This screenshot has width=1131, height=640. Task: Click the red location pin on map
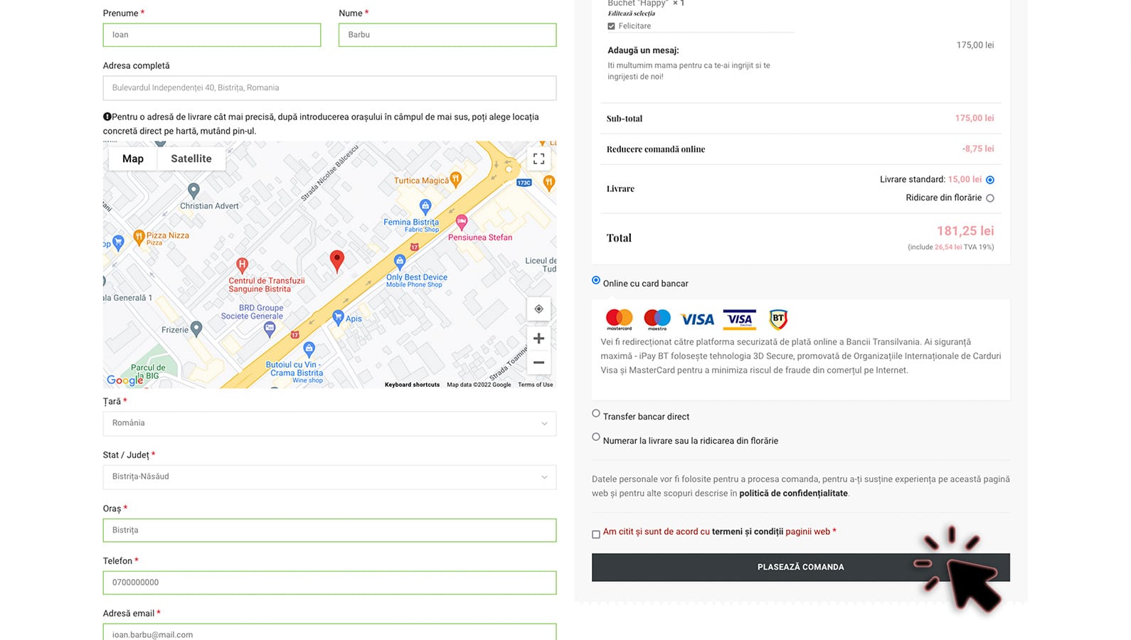pyautogui.click(x=337, y=260)
